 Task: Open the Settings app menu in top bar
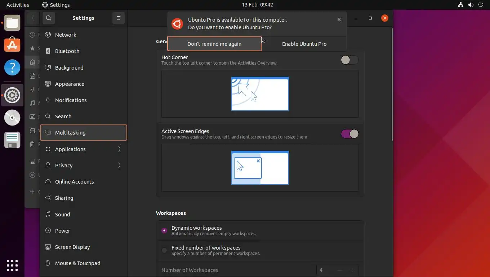[x=56, y=5]
